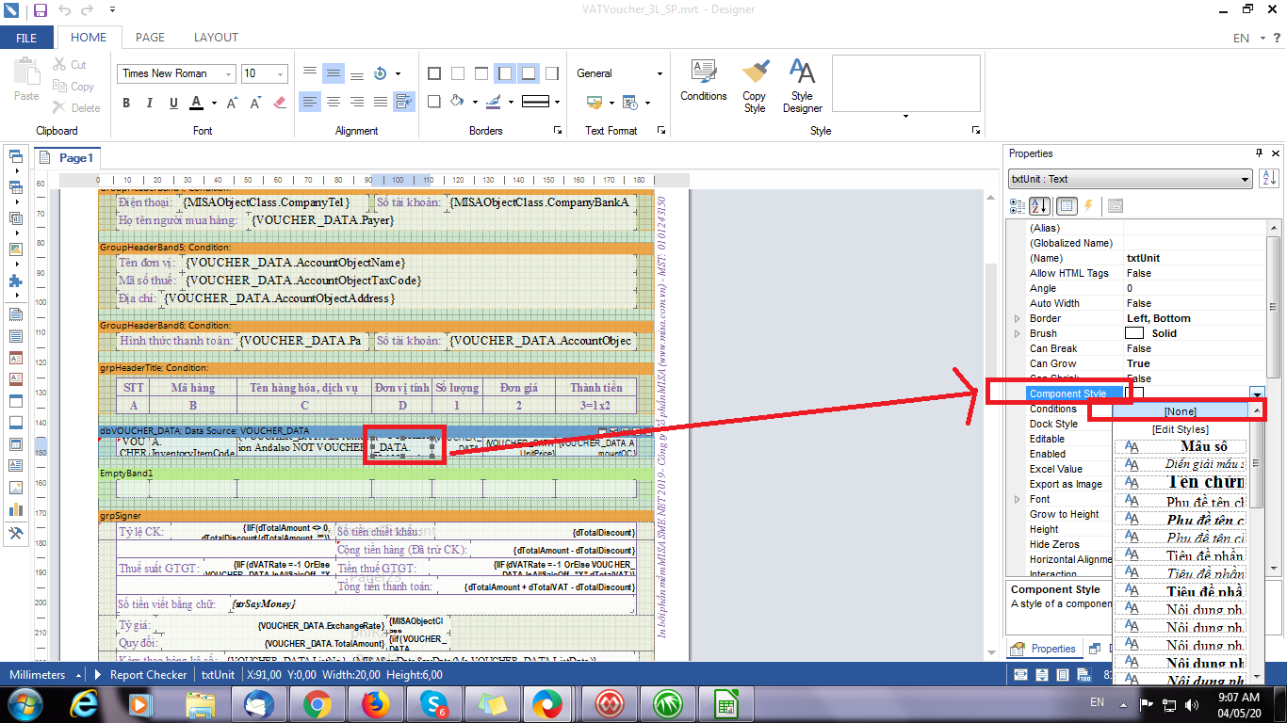Screen dimensions: 1287x723
Task: Toggle bold formatting in Font group
Action: tap(128, 103)
